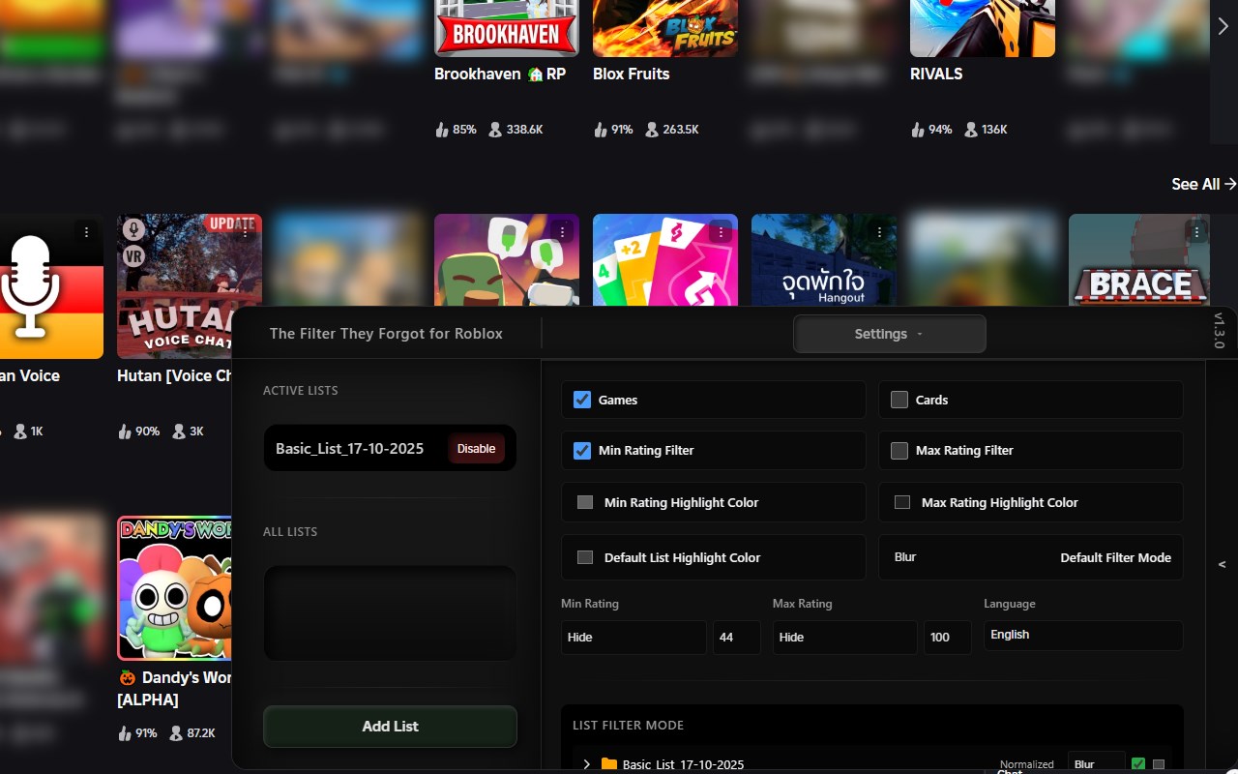This screenshot has height=774, width=1238.
Task: Open the Blur mode dropdown in the list filter row
Action: pyautogui.click(x=1097, y=763)
